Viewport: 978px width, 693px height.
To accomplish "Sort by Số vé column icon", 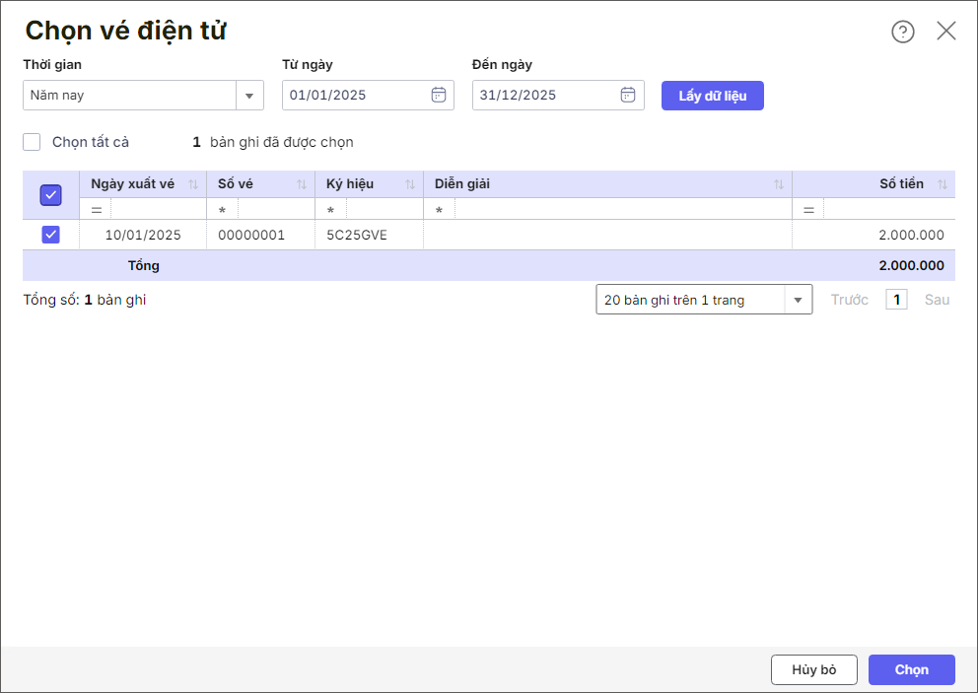I will pyautogui.click(x=301, y=184).
